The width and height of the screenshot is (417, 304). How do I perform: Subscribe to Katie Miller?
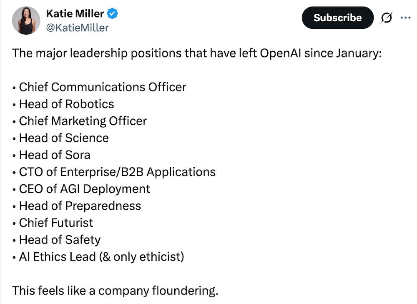click(337, 18)
